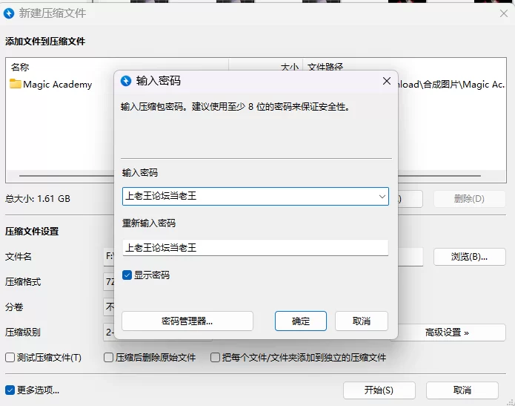Close the 输入密码 dialog
This screenshot has width=515, height=406.
[387, 81]
